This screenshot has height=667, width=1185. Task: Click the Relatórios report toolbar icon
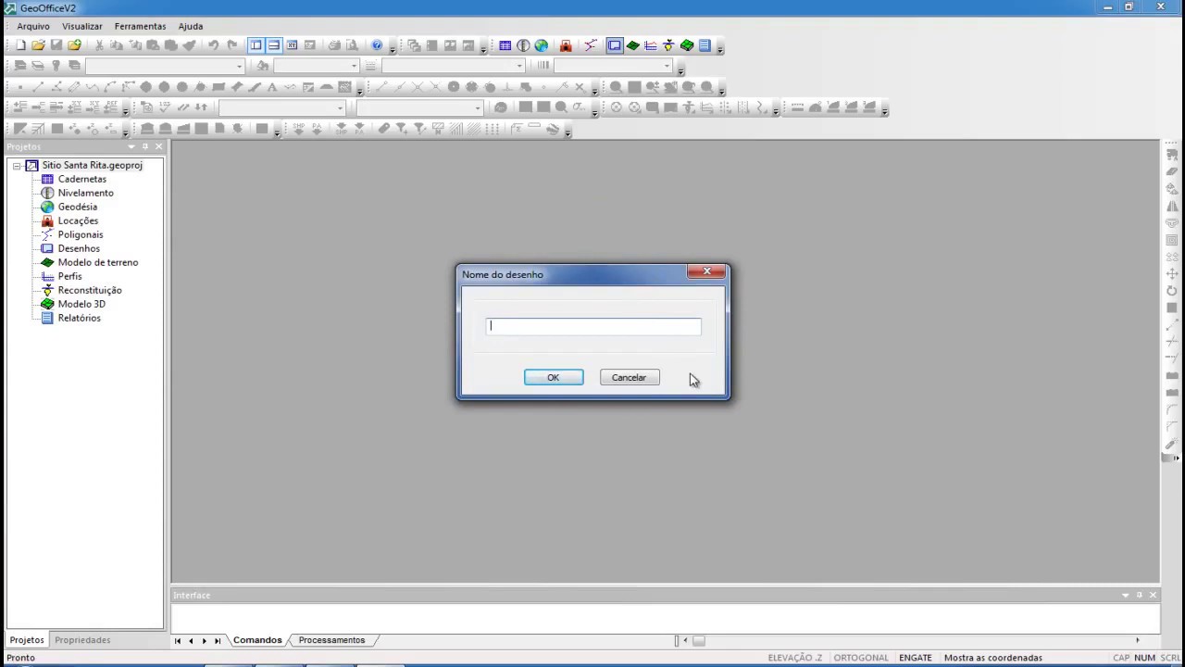pyautogui.click(x=705, y=45)
